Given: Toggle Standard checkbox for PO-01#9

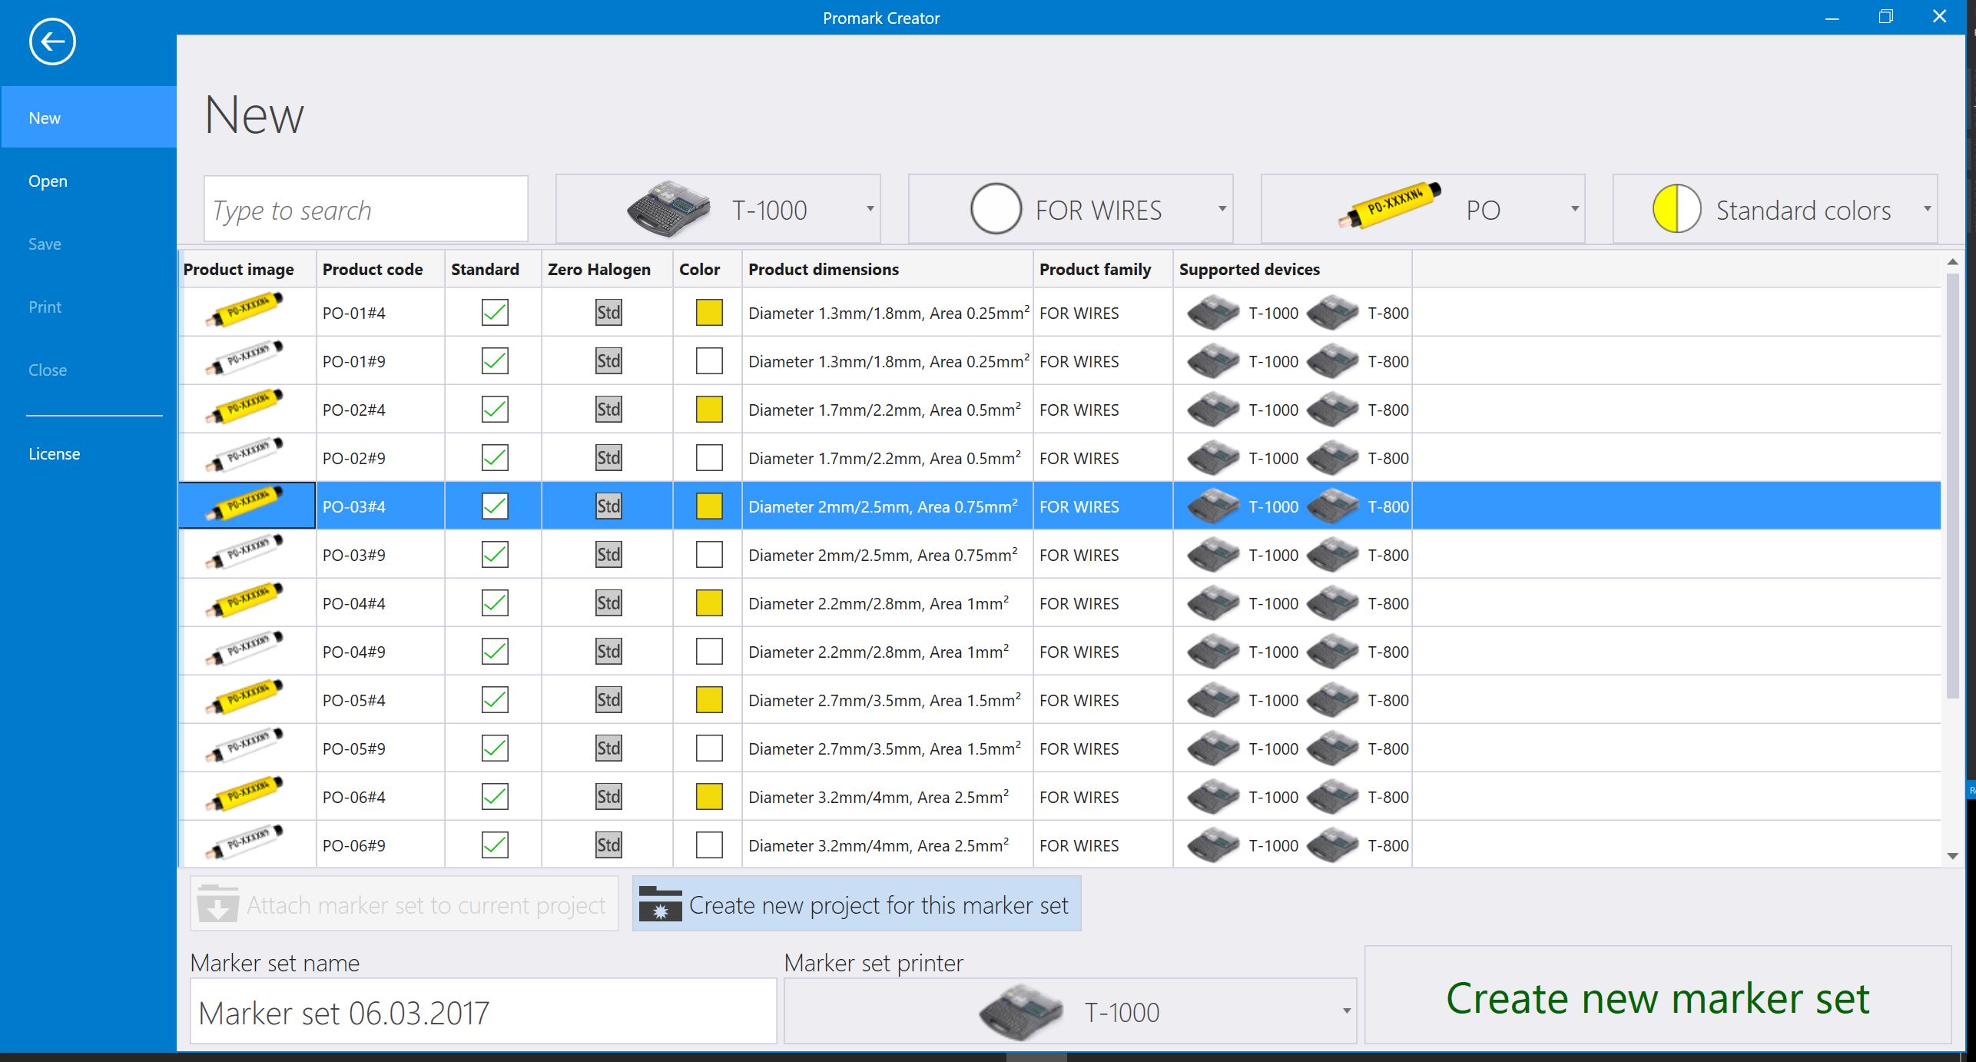Looking at the screenshot, I should (x=495, y=361).
